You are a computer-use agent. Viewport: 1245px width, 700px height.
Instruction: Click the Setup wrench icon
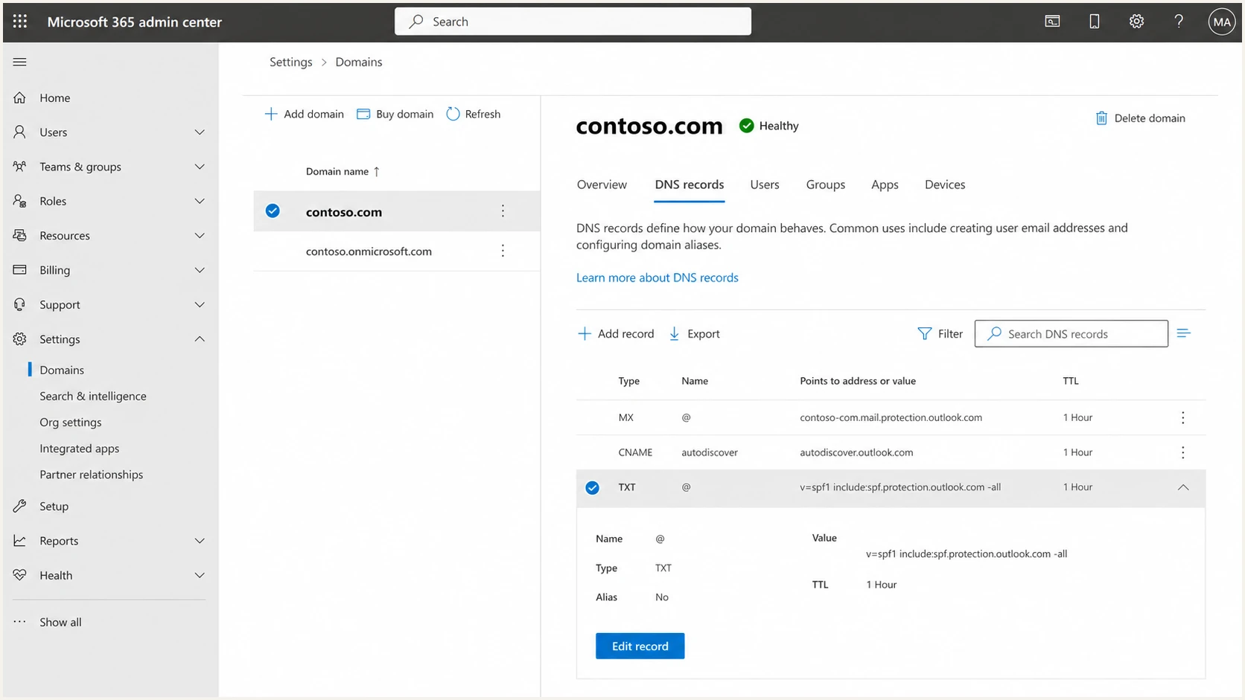pos(20,506)
